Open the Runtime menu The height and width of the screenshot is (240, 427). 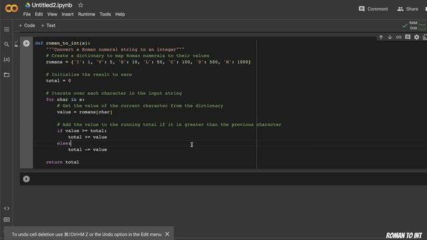pyautogui.click(x=87, y=15)
